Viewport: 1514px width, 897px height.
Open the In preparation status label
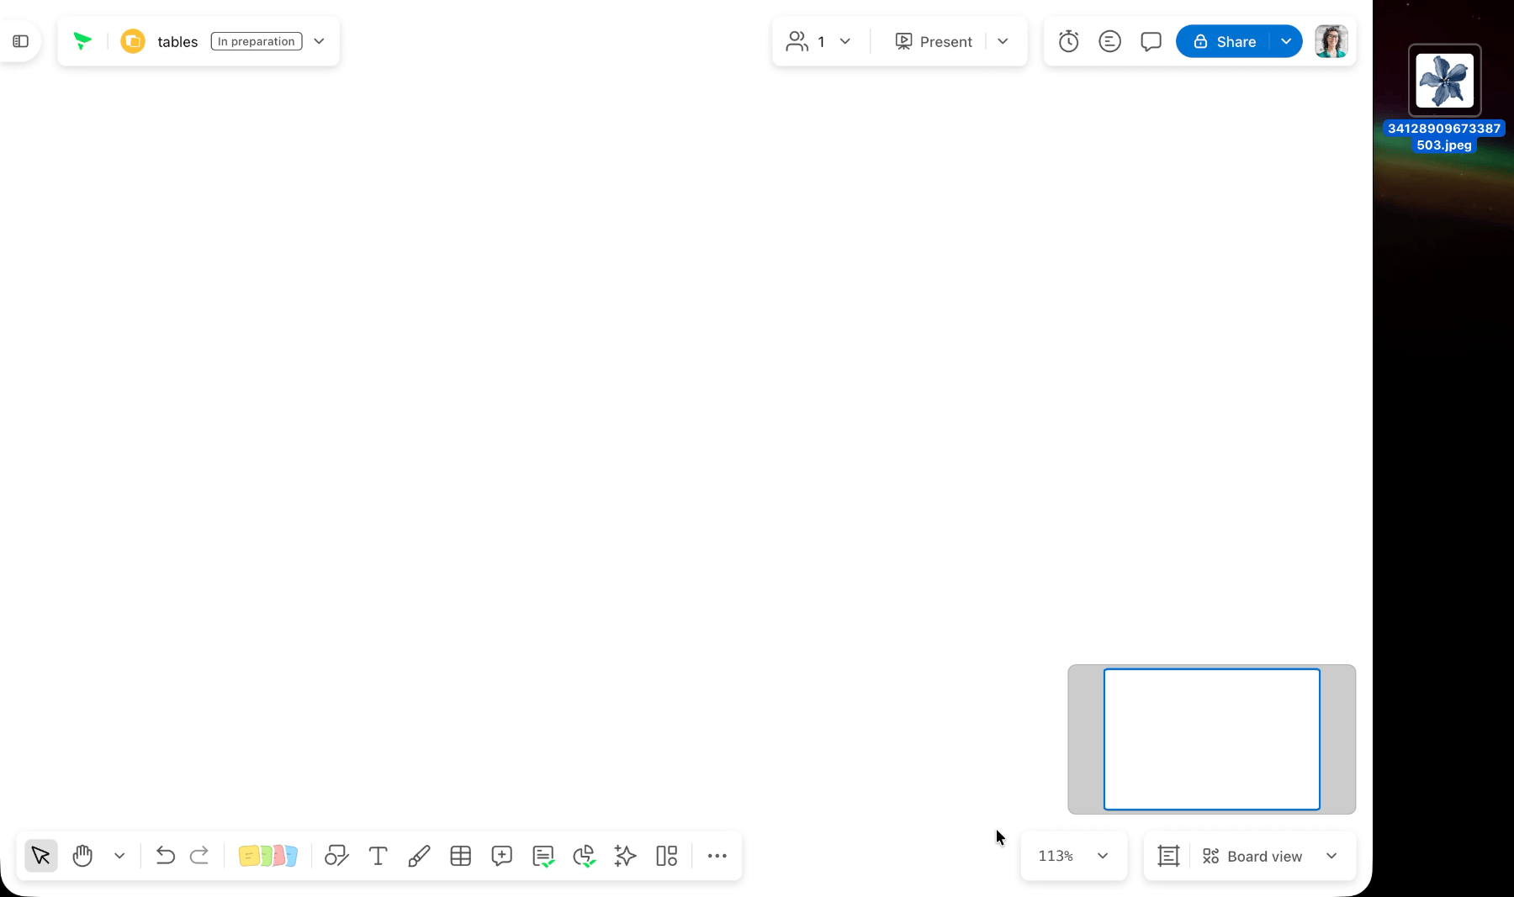pyautogui.click(x=257, y=41)
